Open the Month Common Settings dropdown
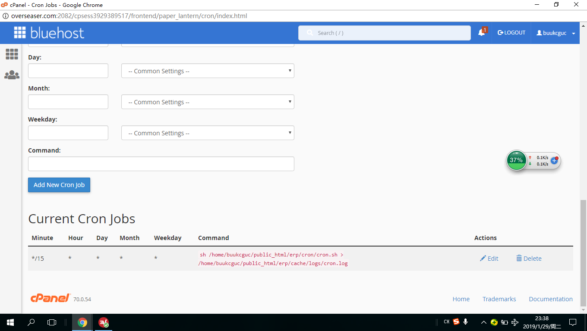The height and width of the screenshot is (331, 587). pyautogui.click(x=208, y=102)
